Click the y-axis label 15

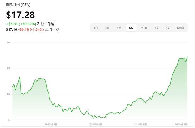(8, 68)
